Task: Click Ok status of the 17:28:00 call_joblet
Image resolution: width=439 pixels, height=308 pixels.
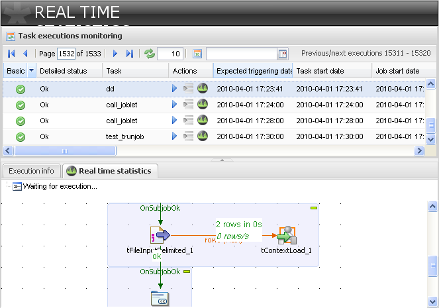Action: pos(44,121)
